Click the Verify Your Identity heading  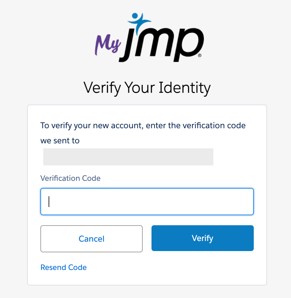pos(147,88)
